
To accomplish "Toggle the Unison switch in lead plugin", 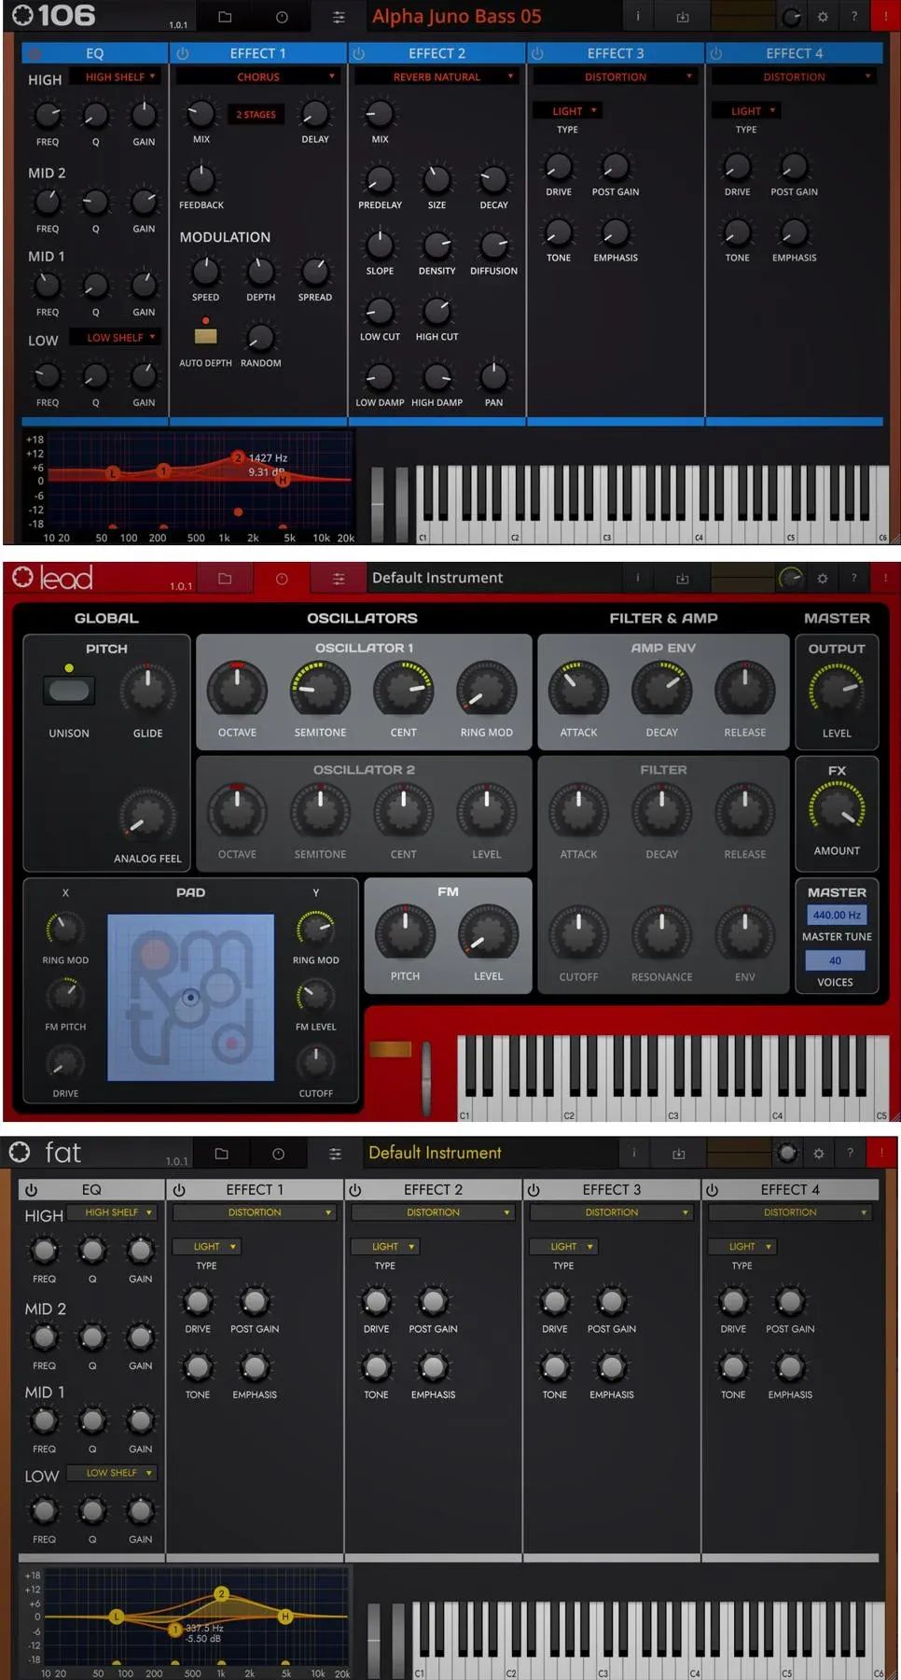I will point(69,691).
